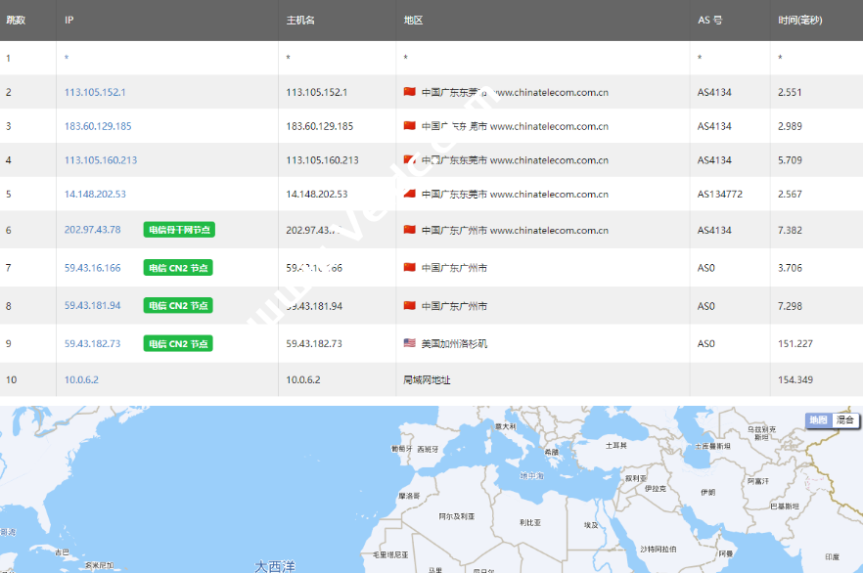Click the CN2 badge beside 59.43.181.94
The width and height of the screenshot is (863, 573).
pos(178,306)
